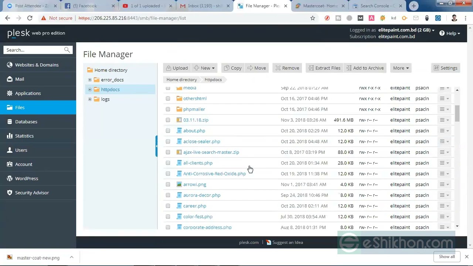The height and width of the screenshot is (266, 473).
Task: Click the search magnifier icon in sidebar
Action: click(x=67, y=50)
